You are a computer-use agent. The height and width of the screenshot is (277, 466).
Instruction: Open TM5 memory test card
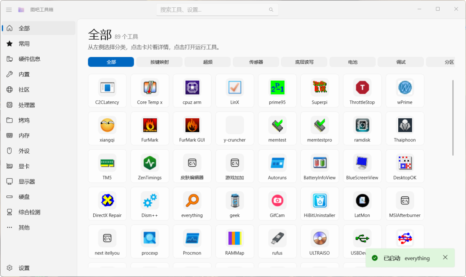(107, 166)
